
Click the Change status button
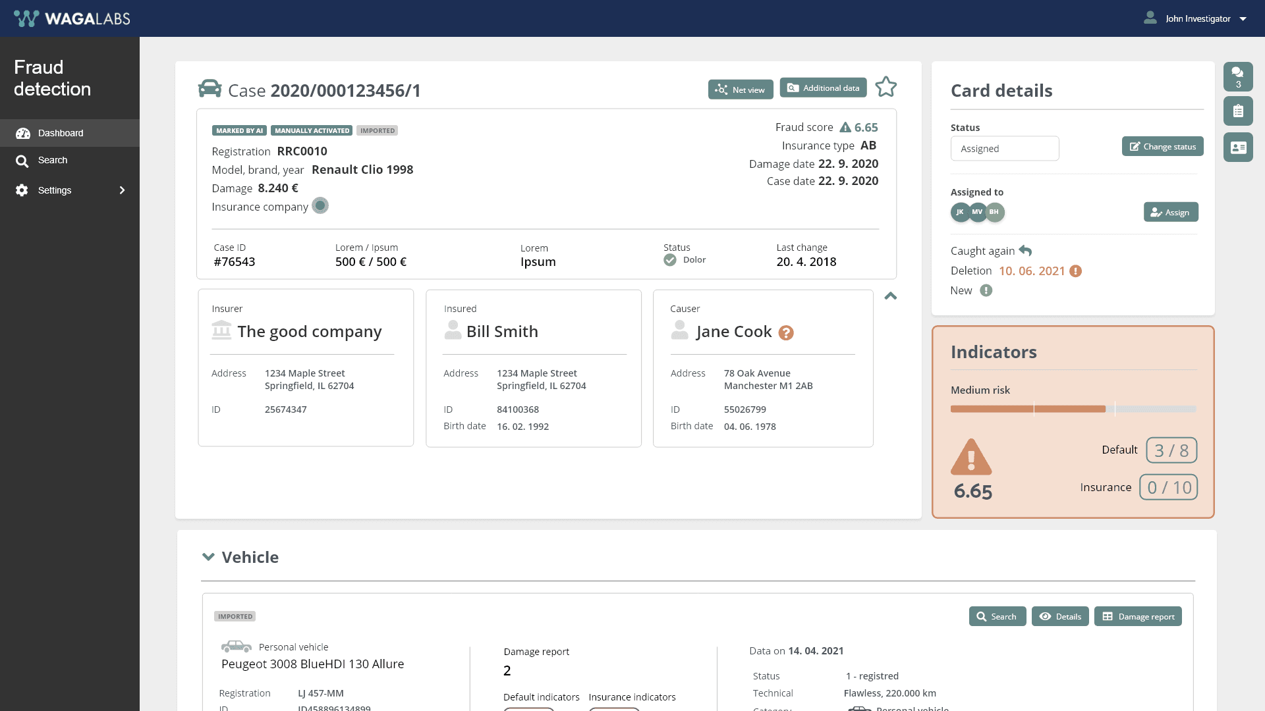(1162, 146)
